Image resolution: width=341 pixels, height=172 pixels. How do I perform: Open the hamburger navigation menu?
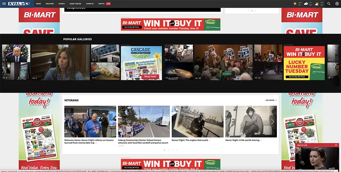tap(4, 4)
